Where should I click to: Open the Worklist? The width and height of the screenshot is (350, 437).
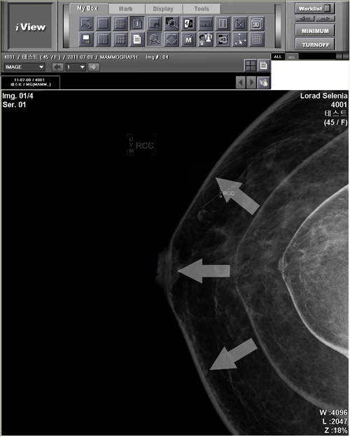(x=315, y=8)
